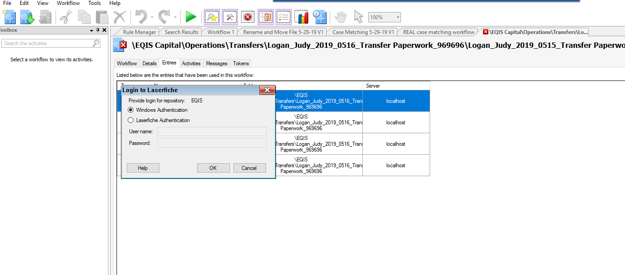Focus the Search the activities box

47,43
